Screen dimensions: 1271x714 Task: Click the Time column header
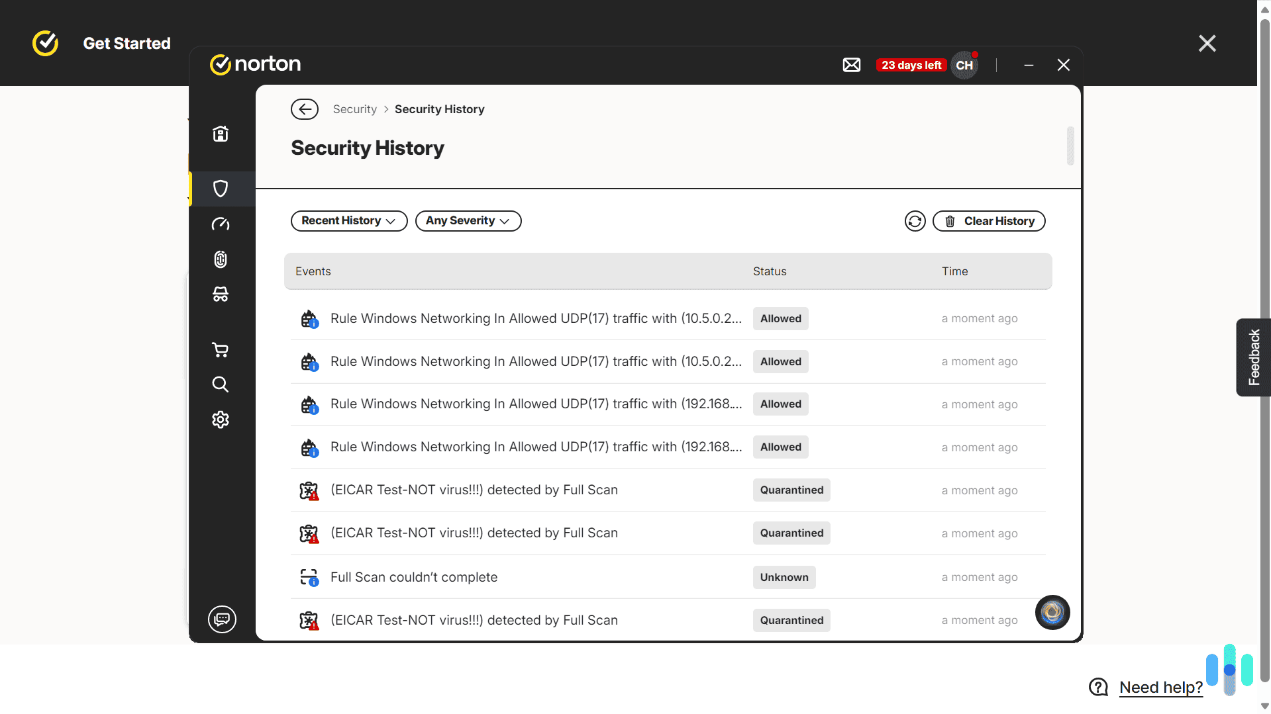point(955,271)
